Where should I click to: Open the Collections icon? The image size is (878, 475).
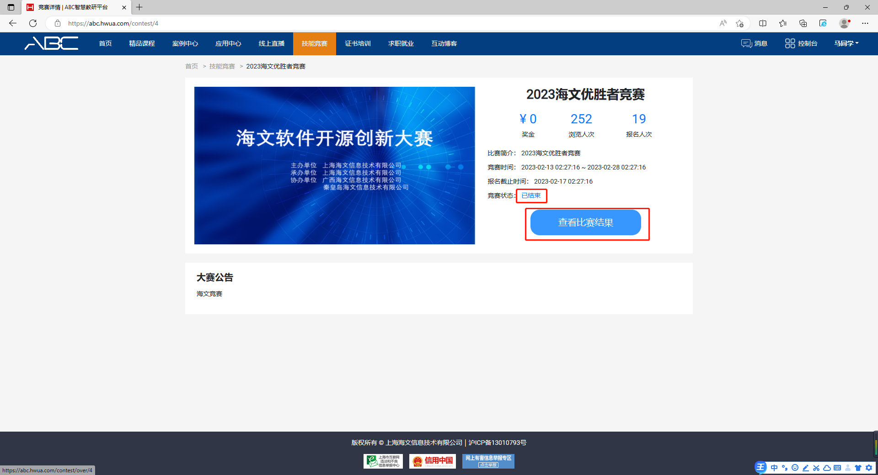[803, 23]
